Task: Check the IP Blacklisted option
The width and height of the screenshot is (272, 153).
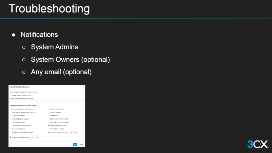Action: point(49,116)
